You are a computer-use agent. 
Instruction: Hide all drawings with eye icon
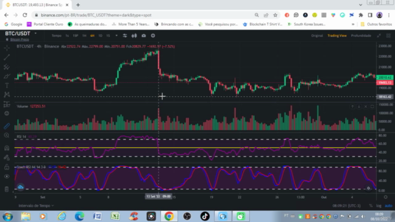(x=7, y=176)
